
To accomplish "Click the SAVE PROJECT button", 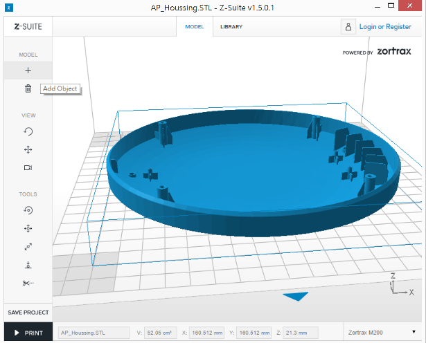I will point(28,313).
